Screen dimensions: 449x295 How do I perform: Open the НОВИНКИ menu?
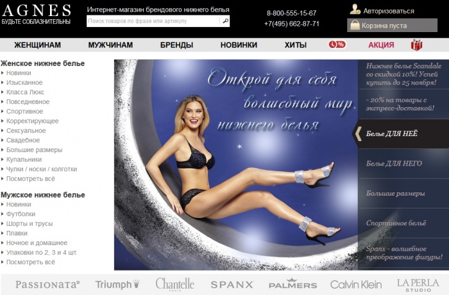[x=239, y=45]
